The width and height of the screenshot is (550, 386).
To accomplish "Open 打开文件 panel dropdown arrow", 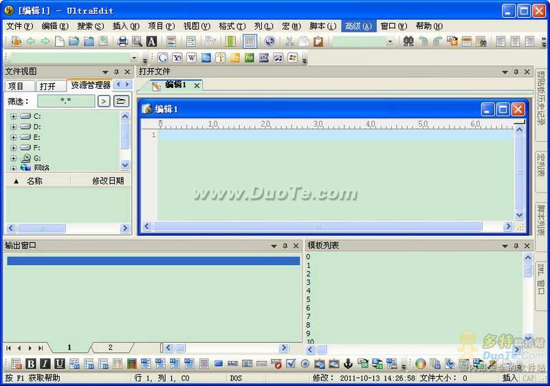I will click(x=505, y=72).
